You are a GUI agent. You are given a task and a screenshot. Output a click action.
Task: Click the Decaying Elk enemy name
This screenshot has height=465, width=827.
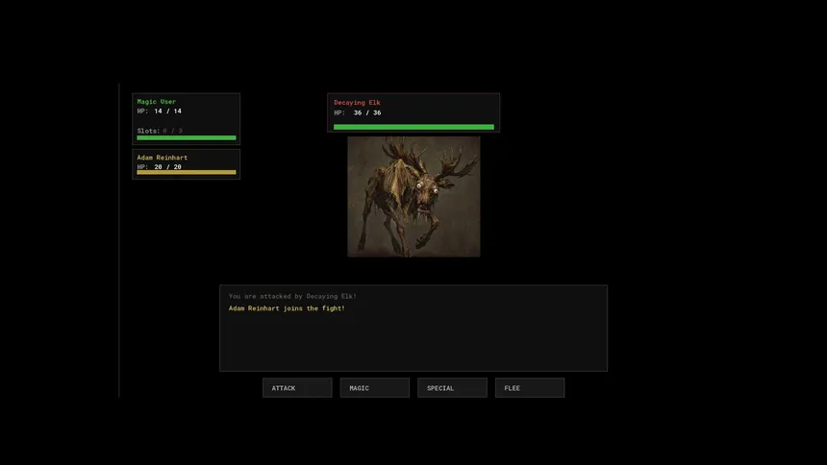point(357,102)
